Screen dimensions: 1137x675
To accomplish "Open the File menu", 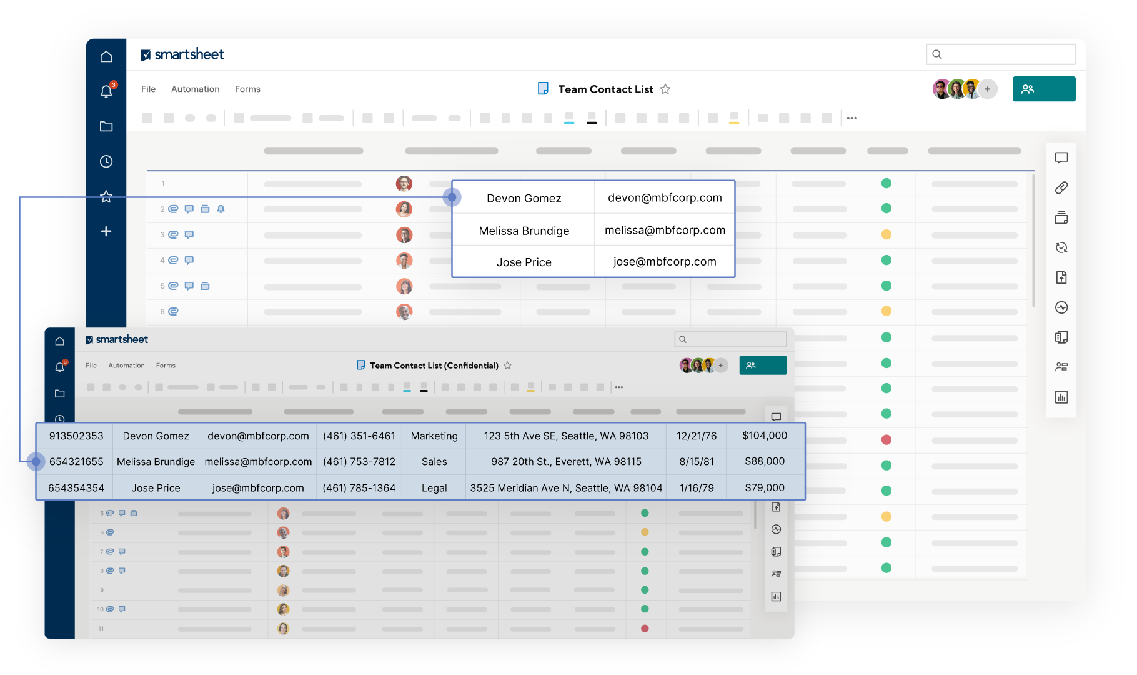I will click(x=148, y=89).
